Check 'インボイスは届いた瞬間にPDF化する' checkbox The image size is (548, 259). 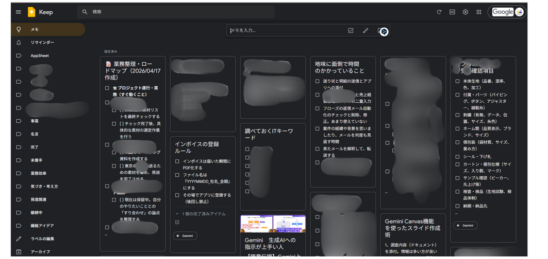click(177, 161)
